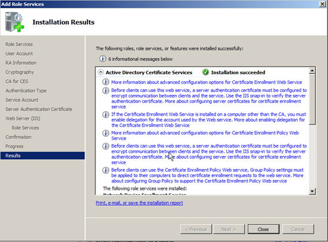Select highlighted Results step in sidebar

[43, 156]
